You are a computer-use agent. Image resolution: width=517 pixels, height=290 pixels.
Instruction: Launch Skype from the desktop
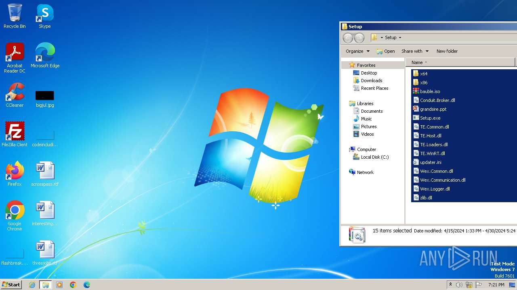[x=45, y=16]
